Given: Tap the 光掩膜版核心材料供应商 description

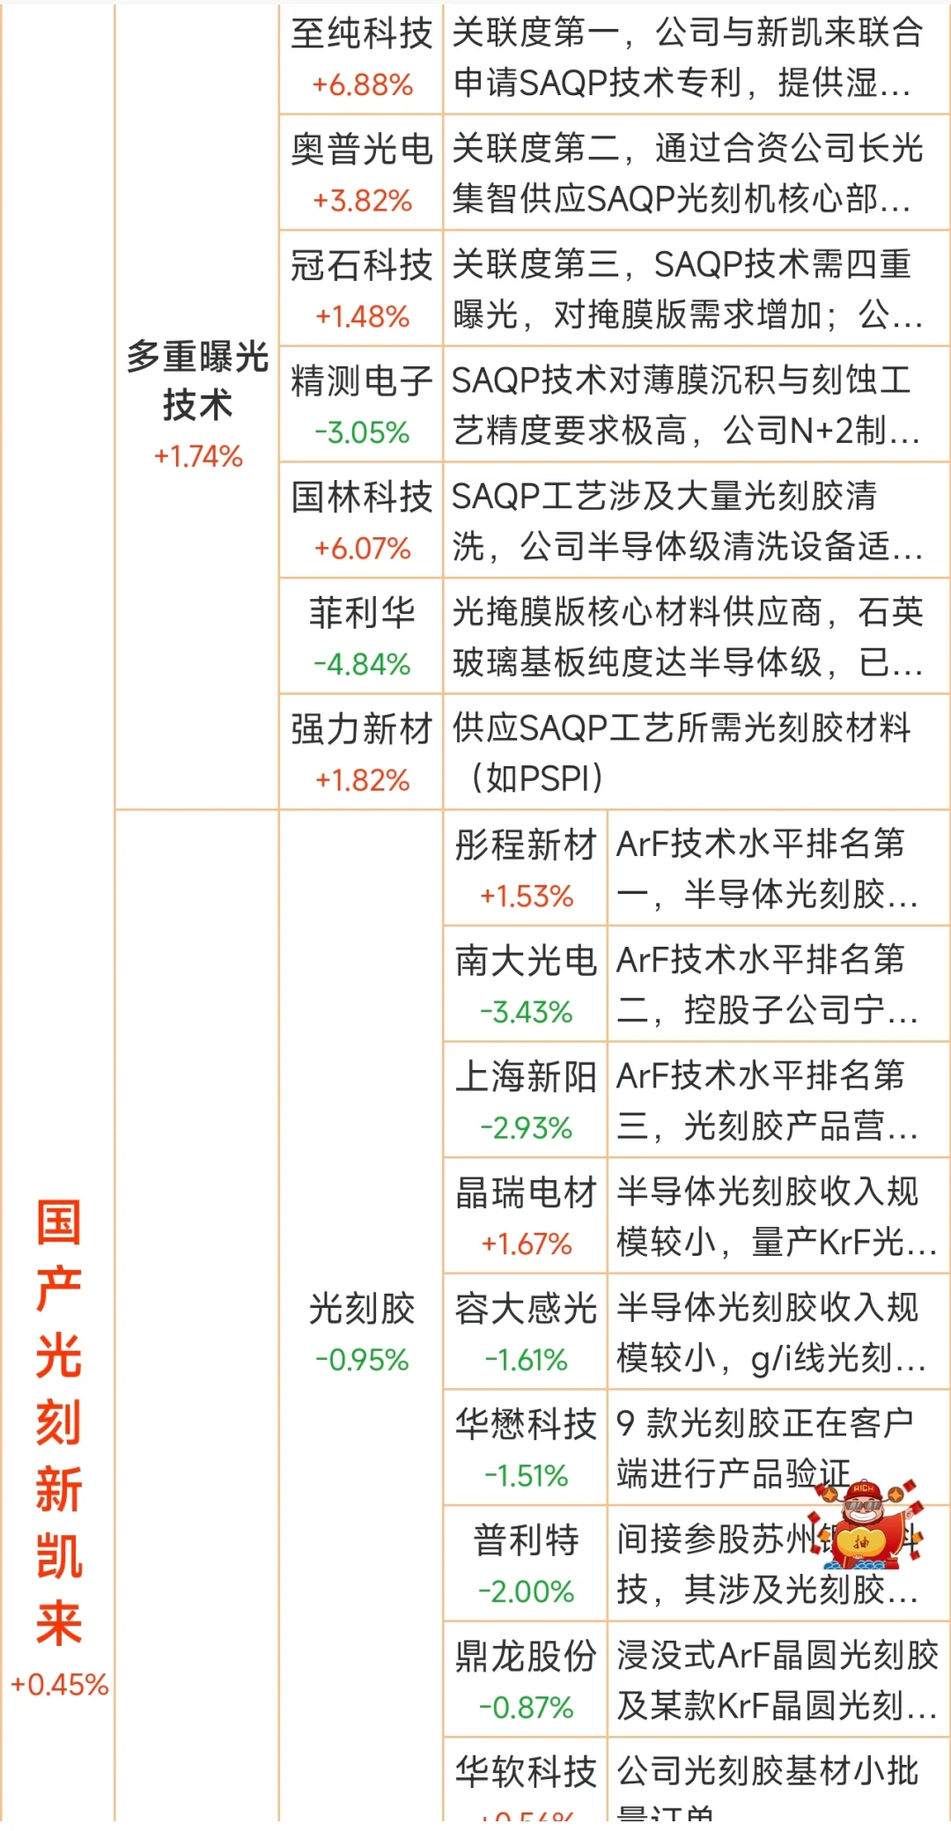Looking at the screenshot, I should pos(697,636).
